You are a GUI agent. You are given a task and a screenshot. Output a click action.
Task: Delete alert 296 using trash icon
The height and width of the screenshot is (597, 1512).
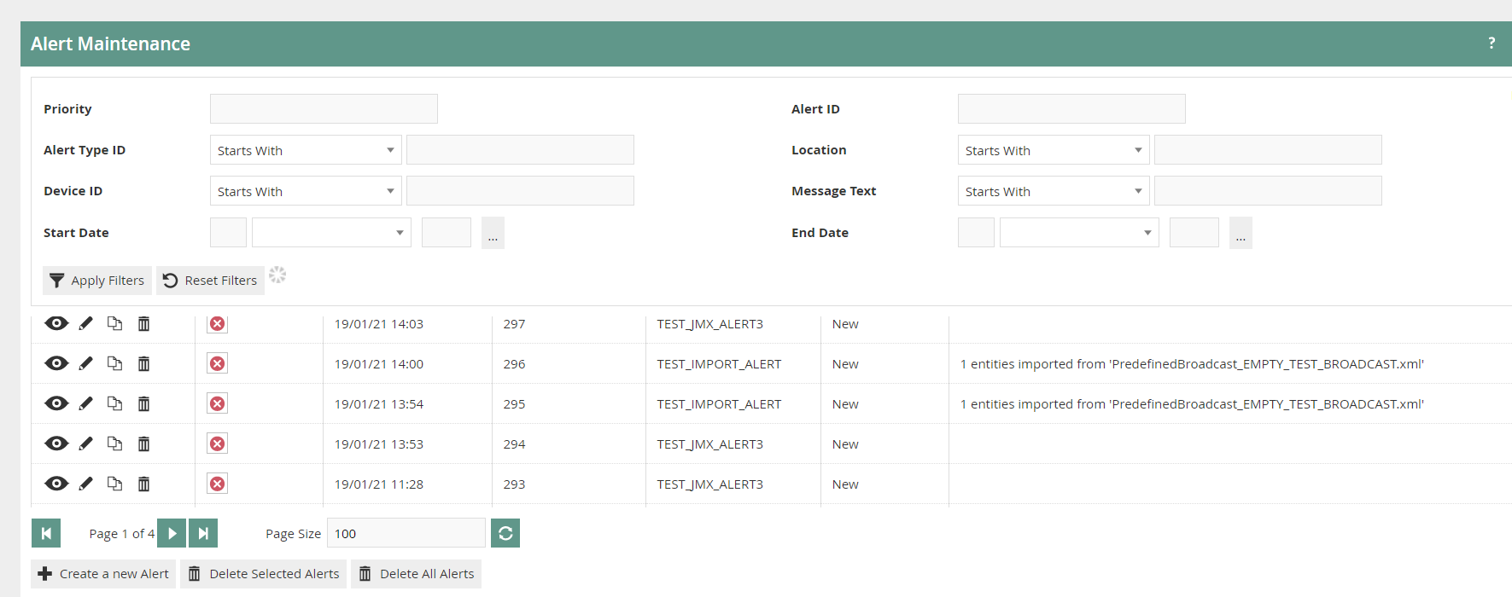tap(143, 363)
